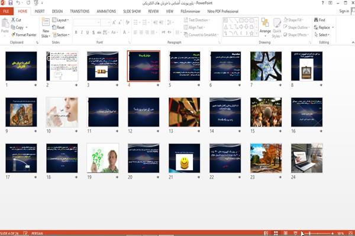
Task: Start the slide show from the status bar icon
Action: tap(295, 233)
